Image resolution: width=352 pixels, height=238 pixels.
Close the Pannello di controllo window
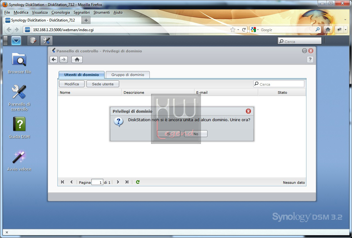[x=311, y=51]
